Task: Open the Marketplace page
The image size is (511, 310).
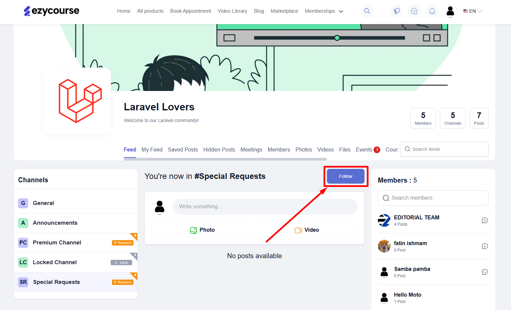Action: (284, 11)
